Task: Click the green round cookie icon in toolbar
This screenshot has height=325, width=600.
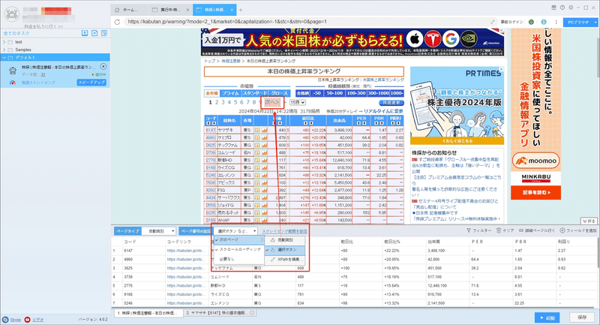Action: tap(531, 22)
